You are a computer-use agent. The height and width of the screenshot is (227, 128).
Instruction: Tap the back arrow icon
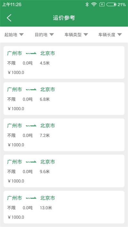pyautogui.click(x=9, y=18)
